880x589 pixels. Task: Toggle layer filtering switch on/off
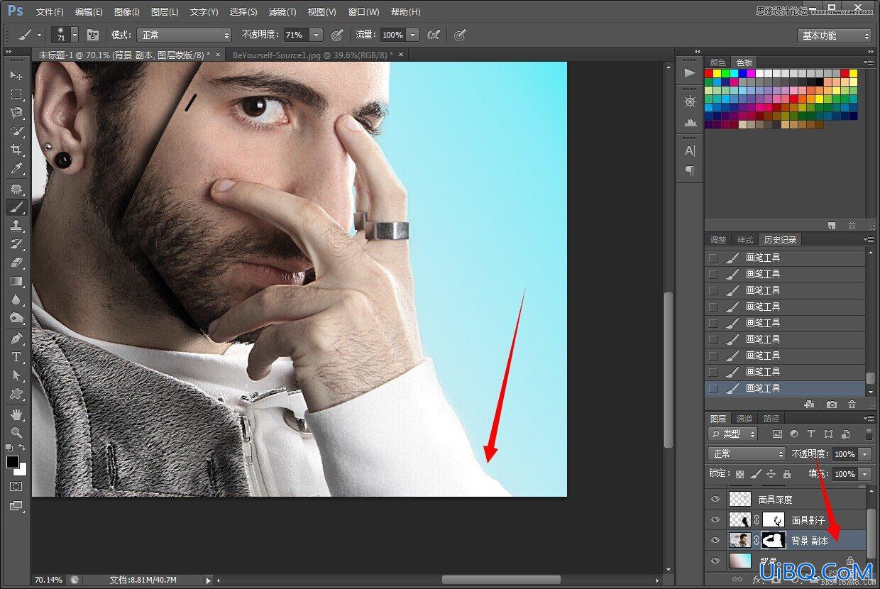coord(868,434)
